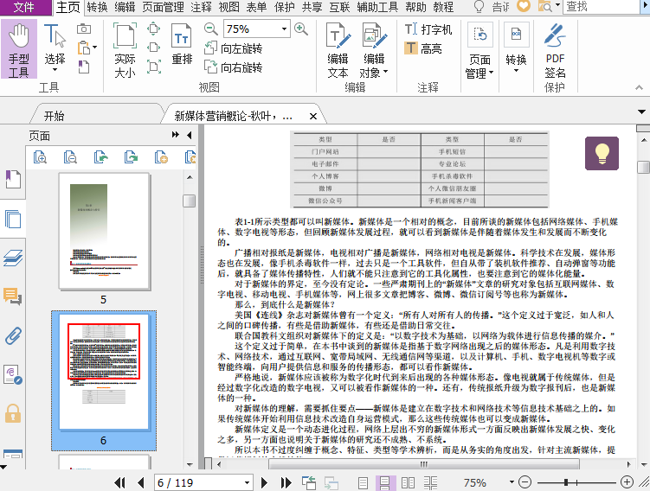The image size is (650, 491).
Task: Enable facing pages view mode
Action: coord(408,482)
